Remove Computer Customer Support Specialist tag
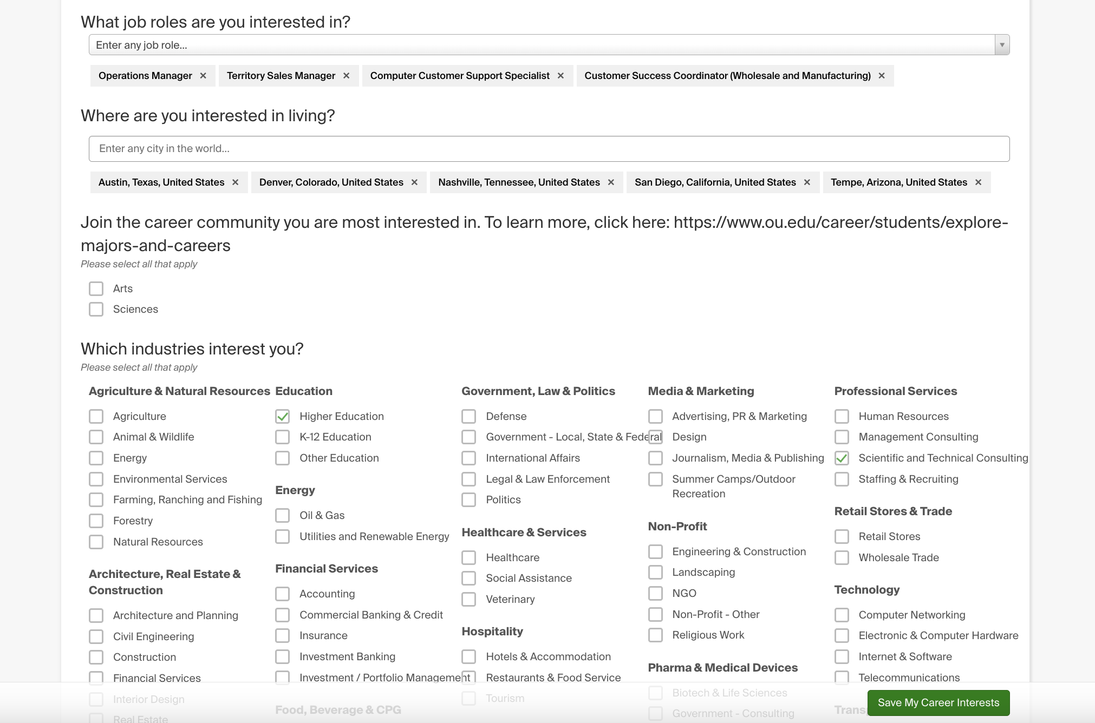The image size is (1095, 723). (560, 76)
